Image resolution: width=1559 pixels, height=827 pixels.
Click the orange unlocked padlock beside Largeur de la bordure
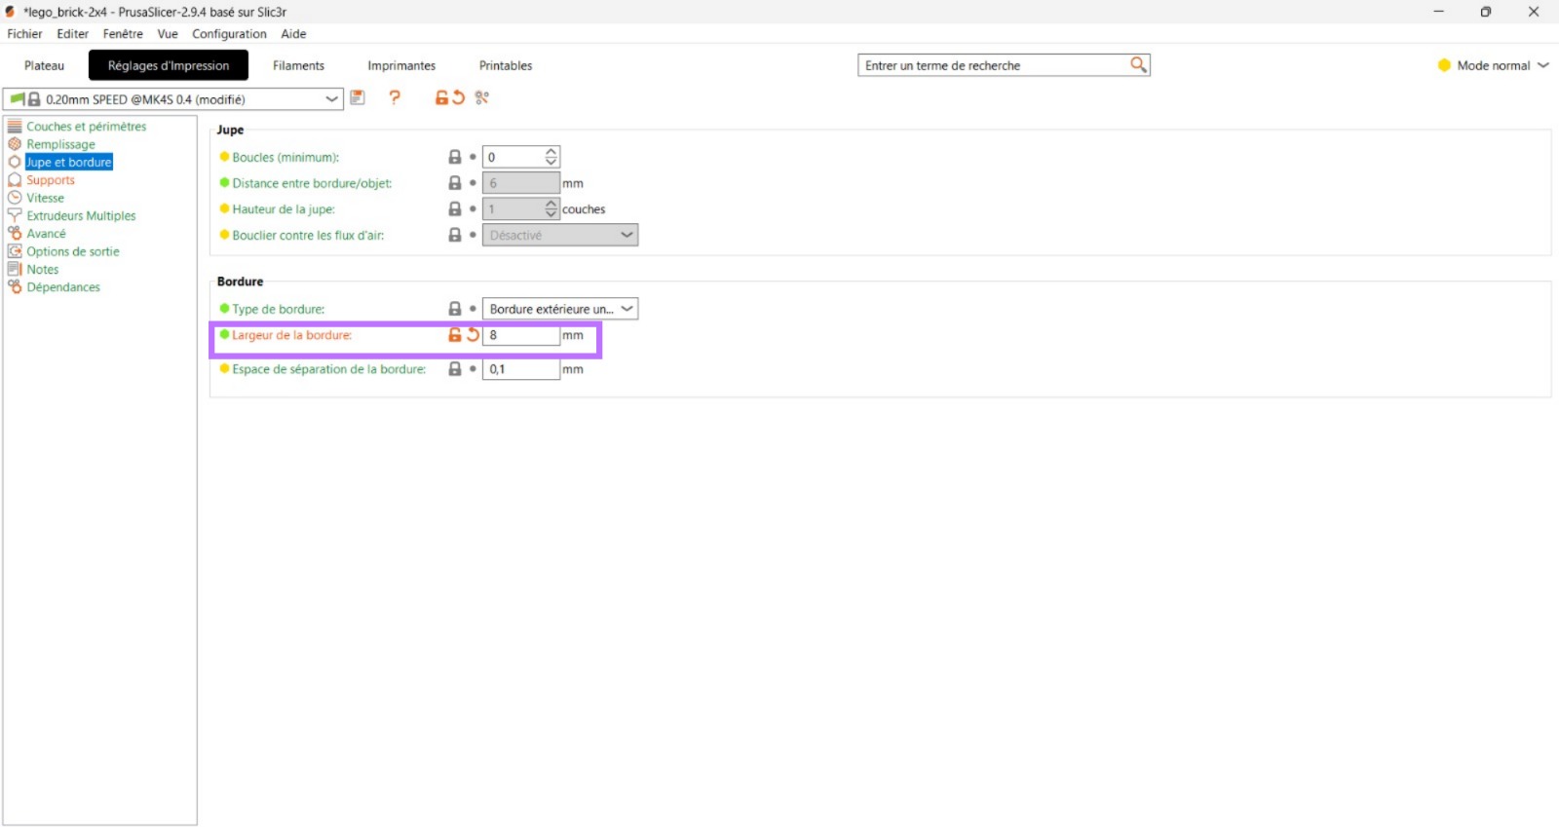click(454, 335)
